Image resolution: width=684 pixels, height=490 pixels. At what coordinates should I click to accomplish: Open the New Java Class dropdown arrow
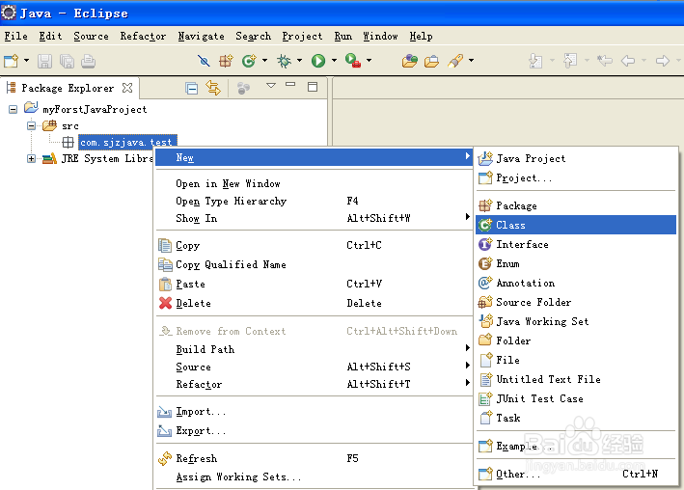click(264, 61)
